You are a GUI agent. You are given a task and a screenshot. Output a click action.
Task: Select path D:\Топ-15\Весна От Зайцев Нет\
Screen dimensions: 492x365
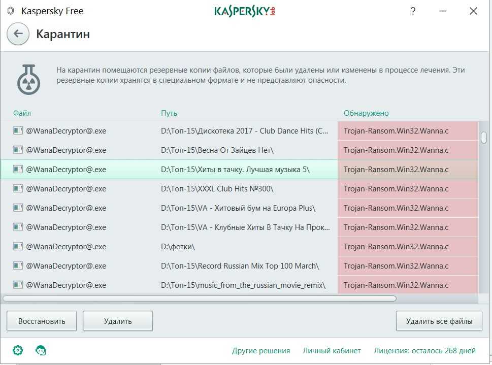tap(217, 150)
